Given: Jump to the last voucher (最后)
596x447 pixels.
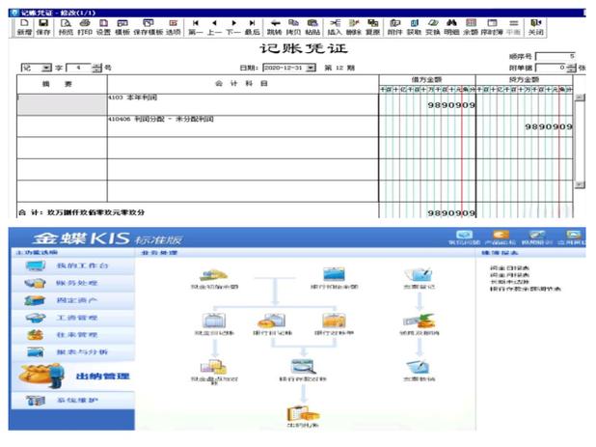Looking at the screenshot, I should point(253,27).
